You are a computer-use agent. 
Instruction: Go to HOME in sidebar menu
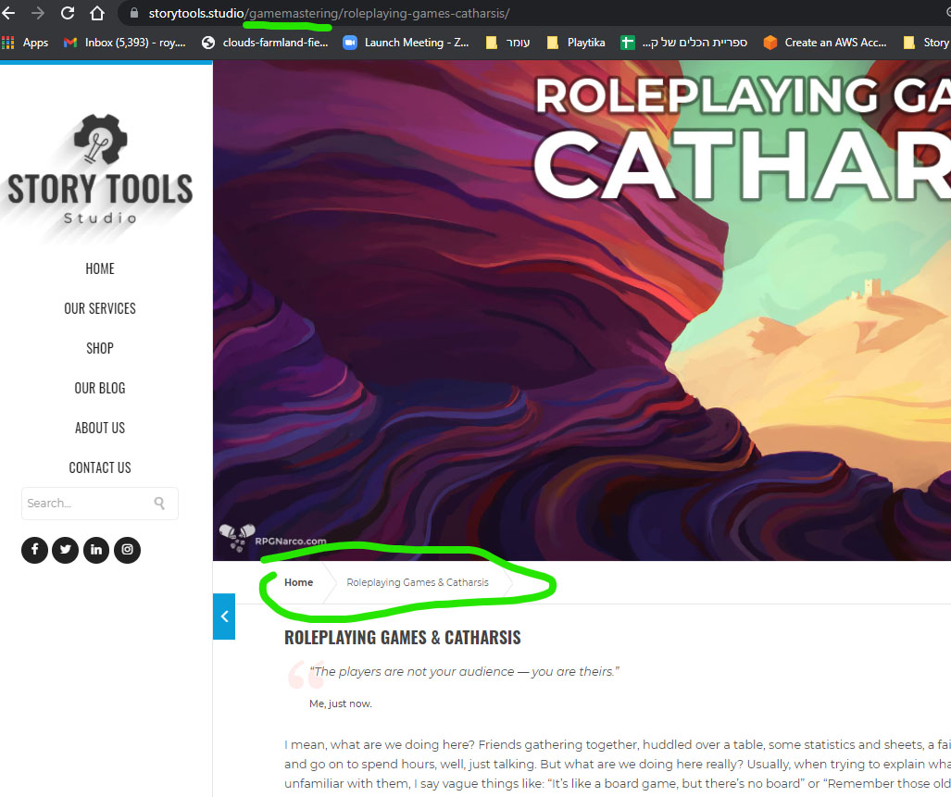point(100,268)
